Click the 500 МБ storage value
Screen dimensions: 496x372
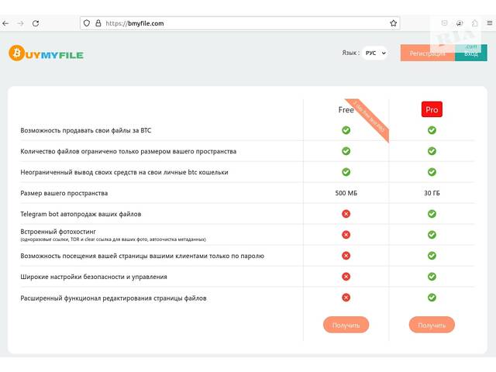click(x=346, y=193)
